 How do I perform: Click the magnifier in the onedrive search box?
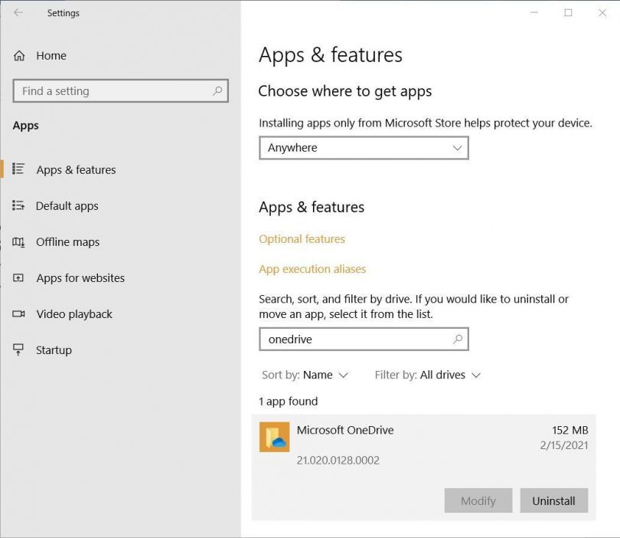[457, 339]
